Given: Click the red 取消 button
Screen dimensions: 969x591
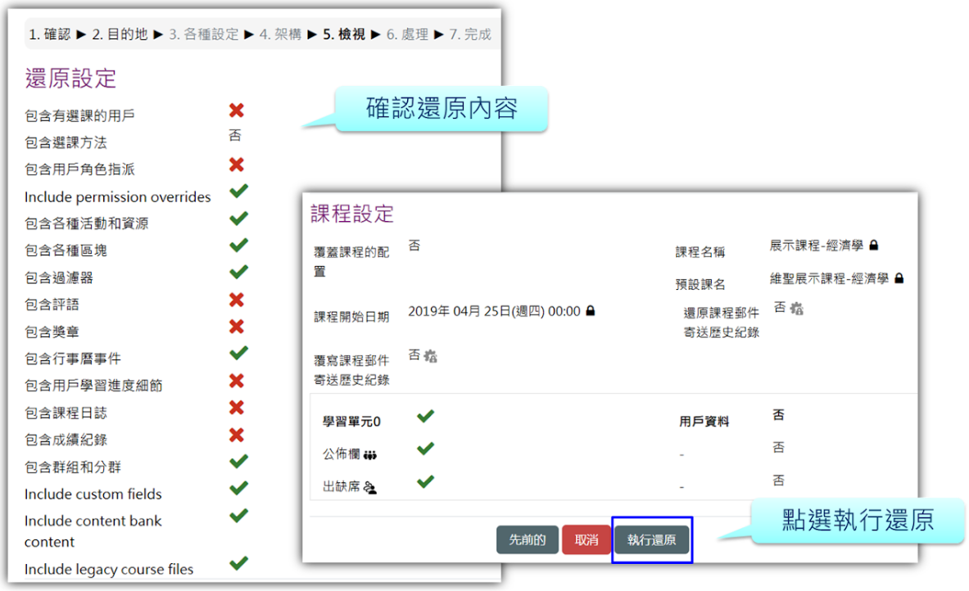Looking at the screenshot, I should 586,540.
